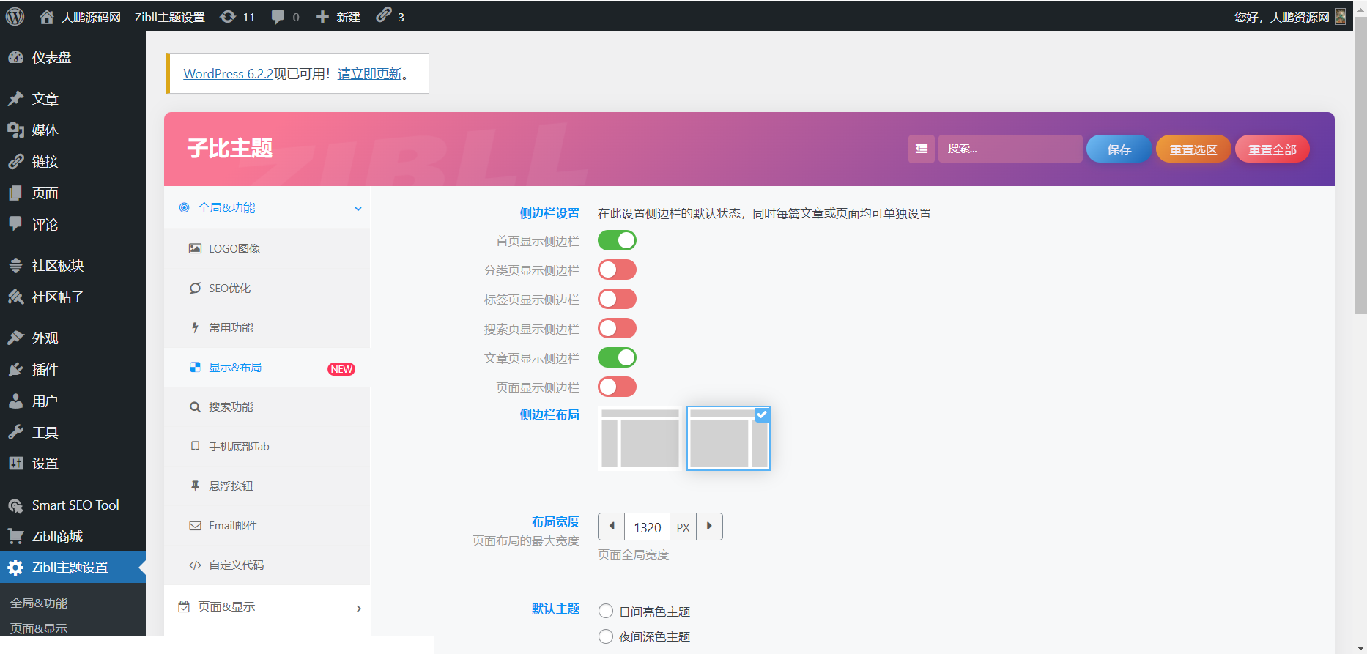Click the theme settings 搜索 input field
This screenshot has width=1367, height=654.
click(1009, 149)
